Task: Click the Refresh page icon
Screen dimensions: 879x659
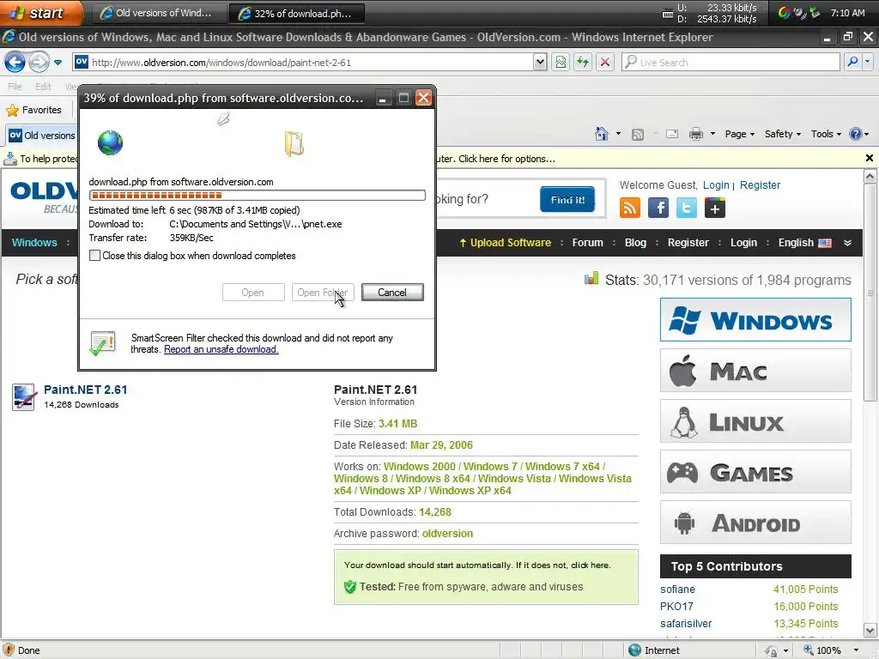Action: pos(583,62)
